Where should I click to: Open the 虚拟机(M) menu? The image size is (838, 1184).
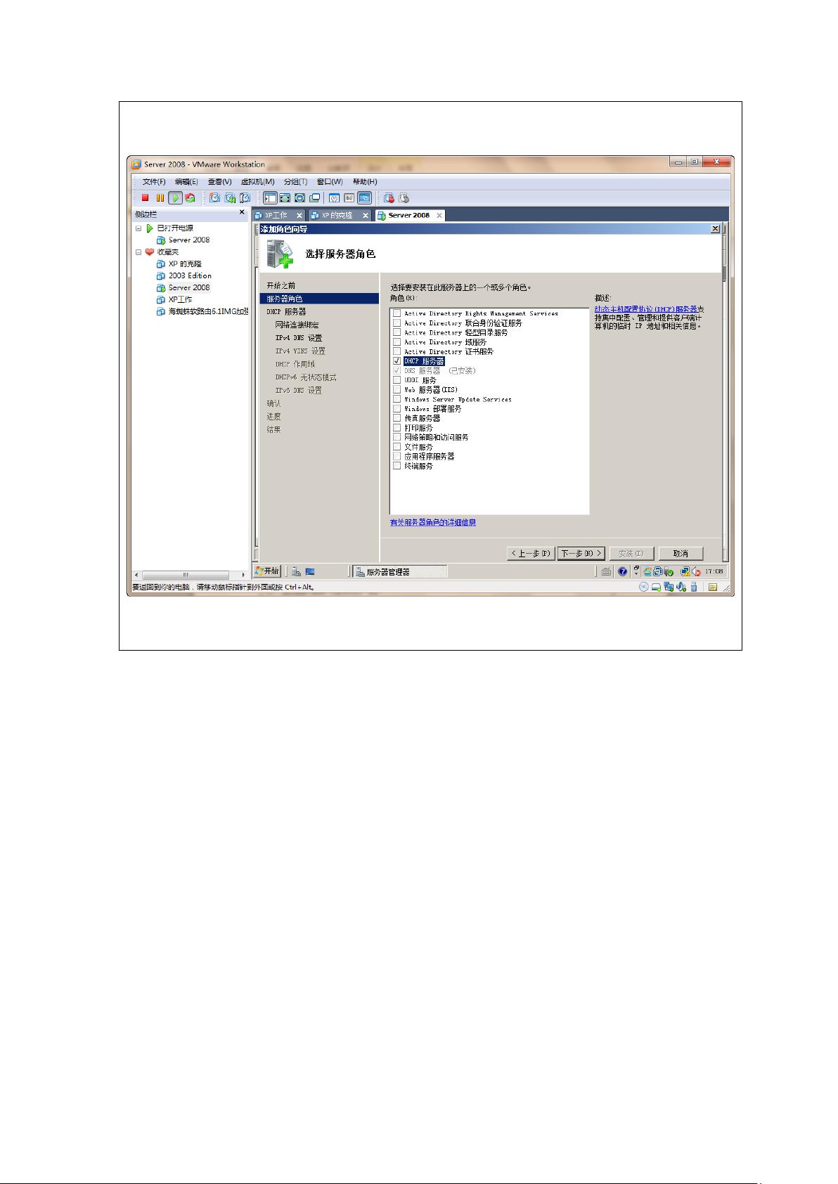tap(257, 181)
